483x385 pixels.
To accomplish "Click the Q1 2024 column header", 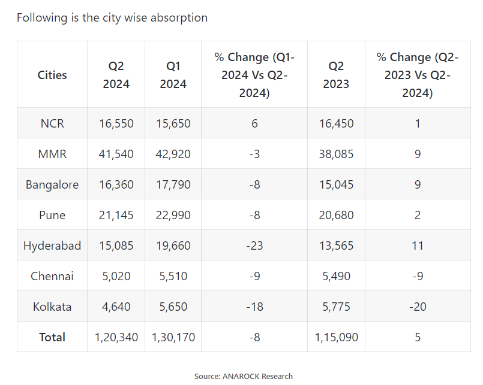I will tap(173, 75).
